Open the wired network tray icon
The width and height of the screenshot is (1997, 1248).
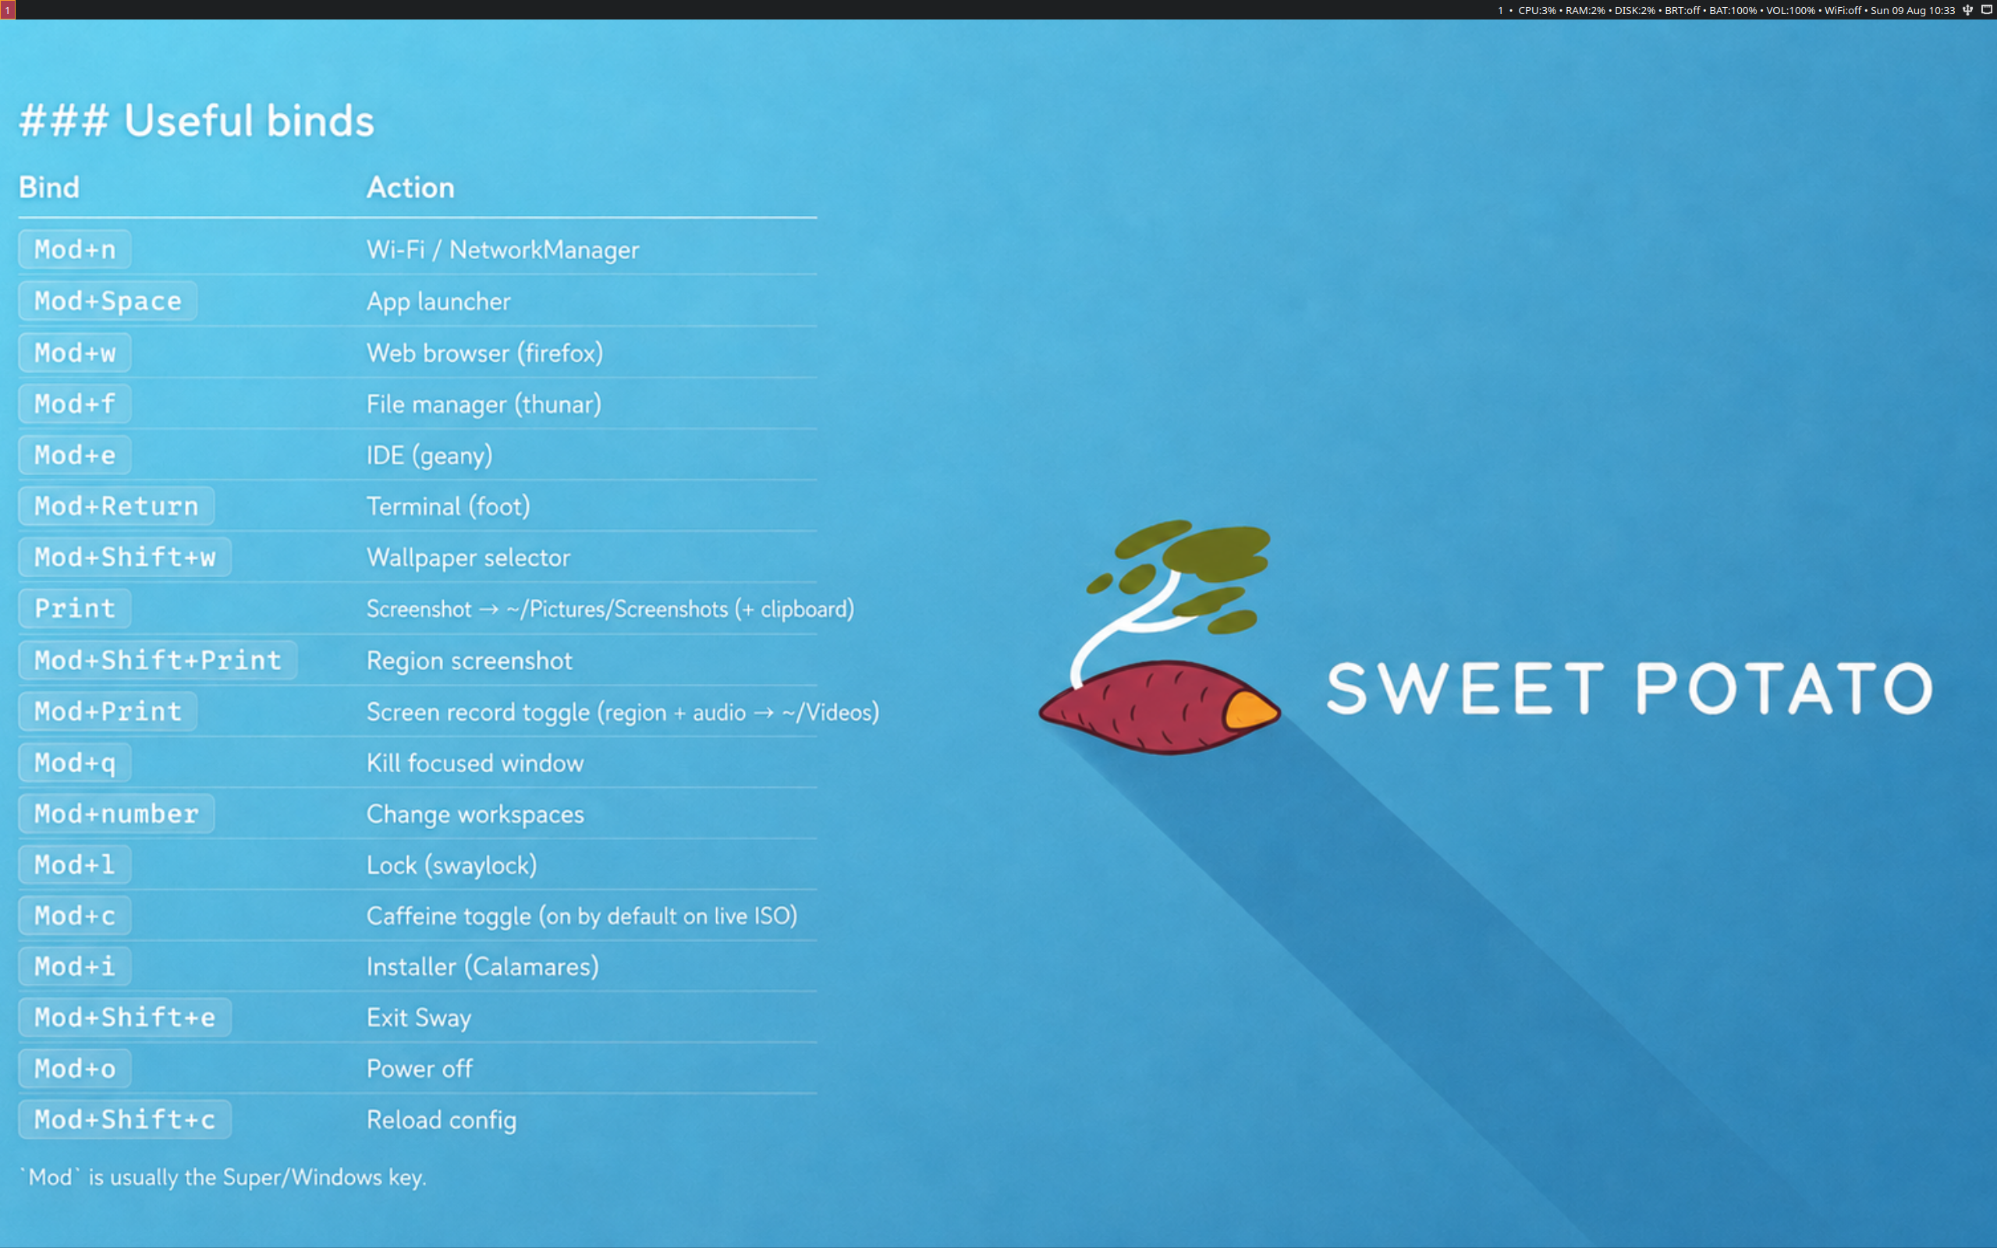pyautogui.click(x=1986, y=10)
